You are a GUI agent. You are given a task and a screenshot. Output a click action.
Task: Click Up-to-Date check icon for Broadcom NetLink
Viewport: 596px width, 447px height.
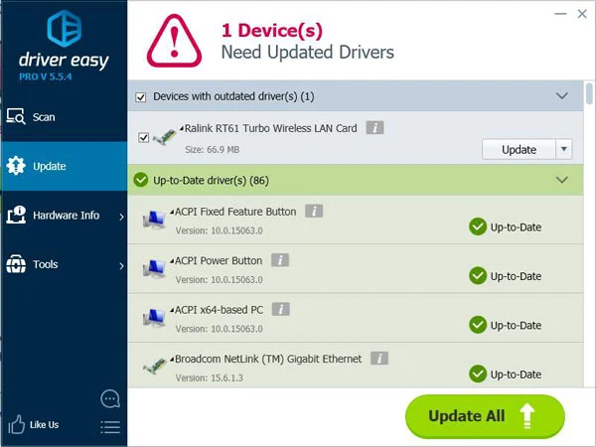(478, 374)
